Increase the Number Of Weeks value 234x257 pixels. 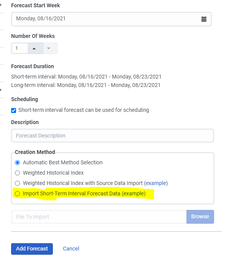(x=34, y=48)
